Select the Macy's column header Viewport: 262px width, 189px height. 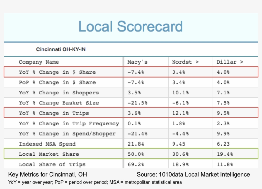(x=137, y=62)
